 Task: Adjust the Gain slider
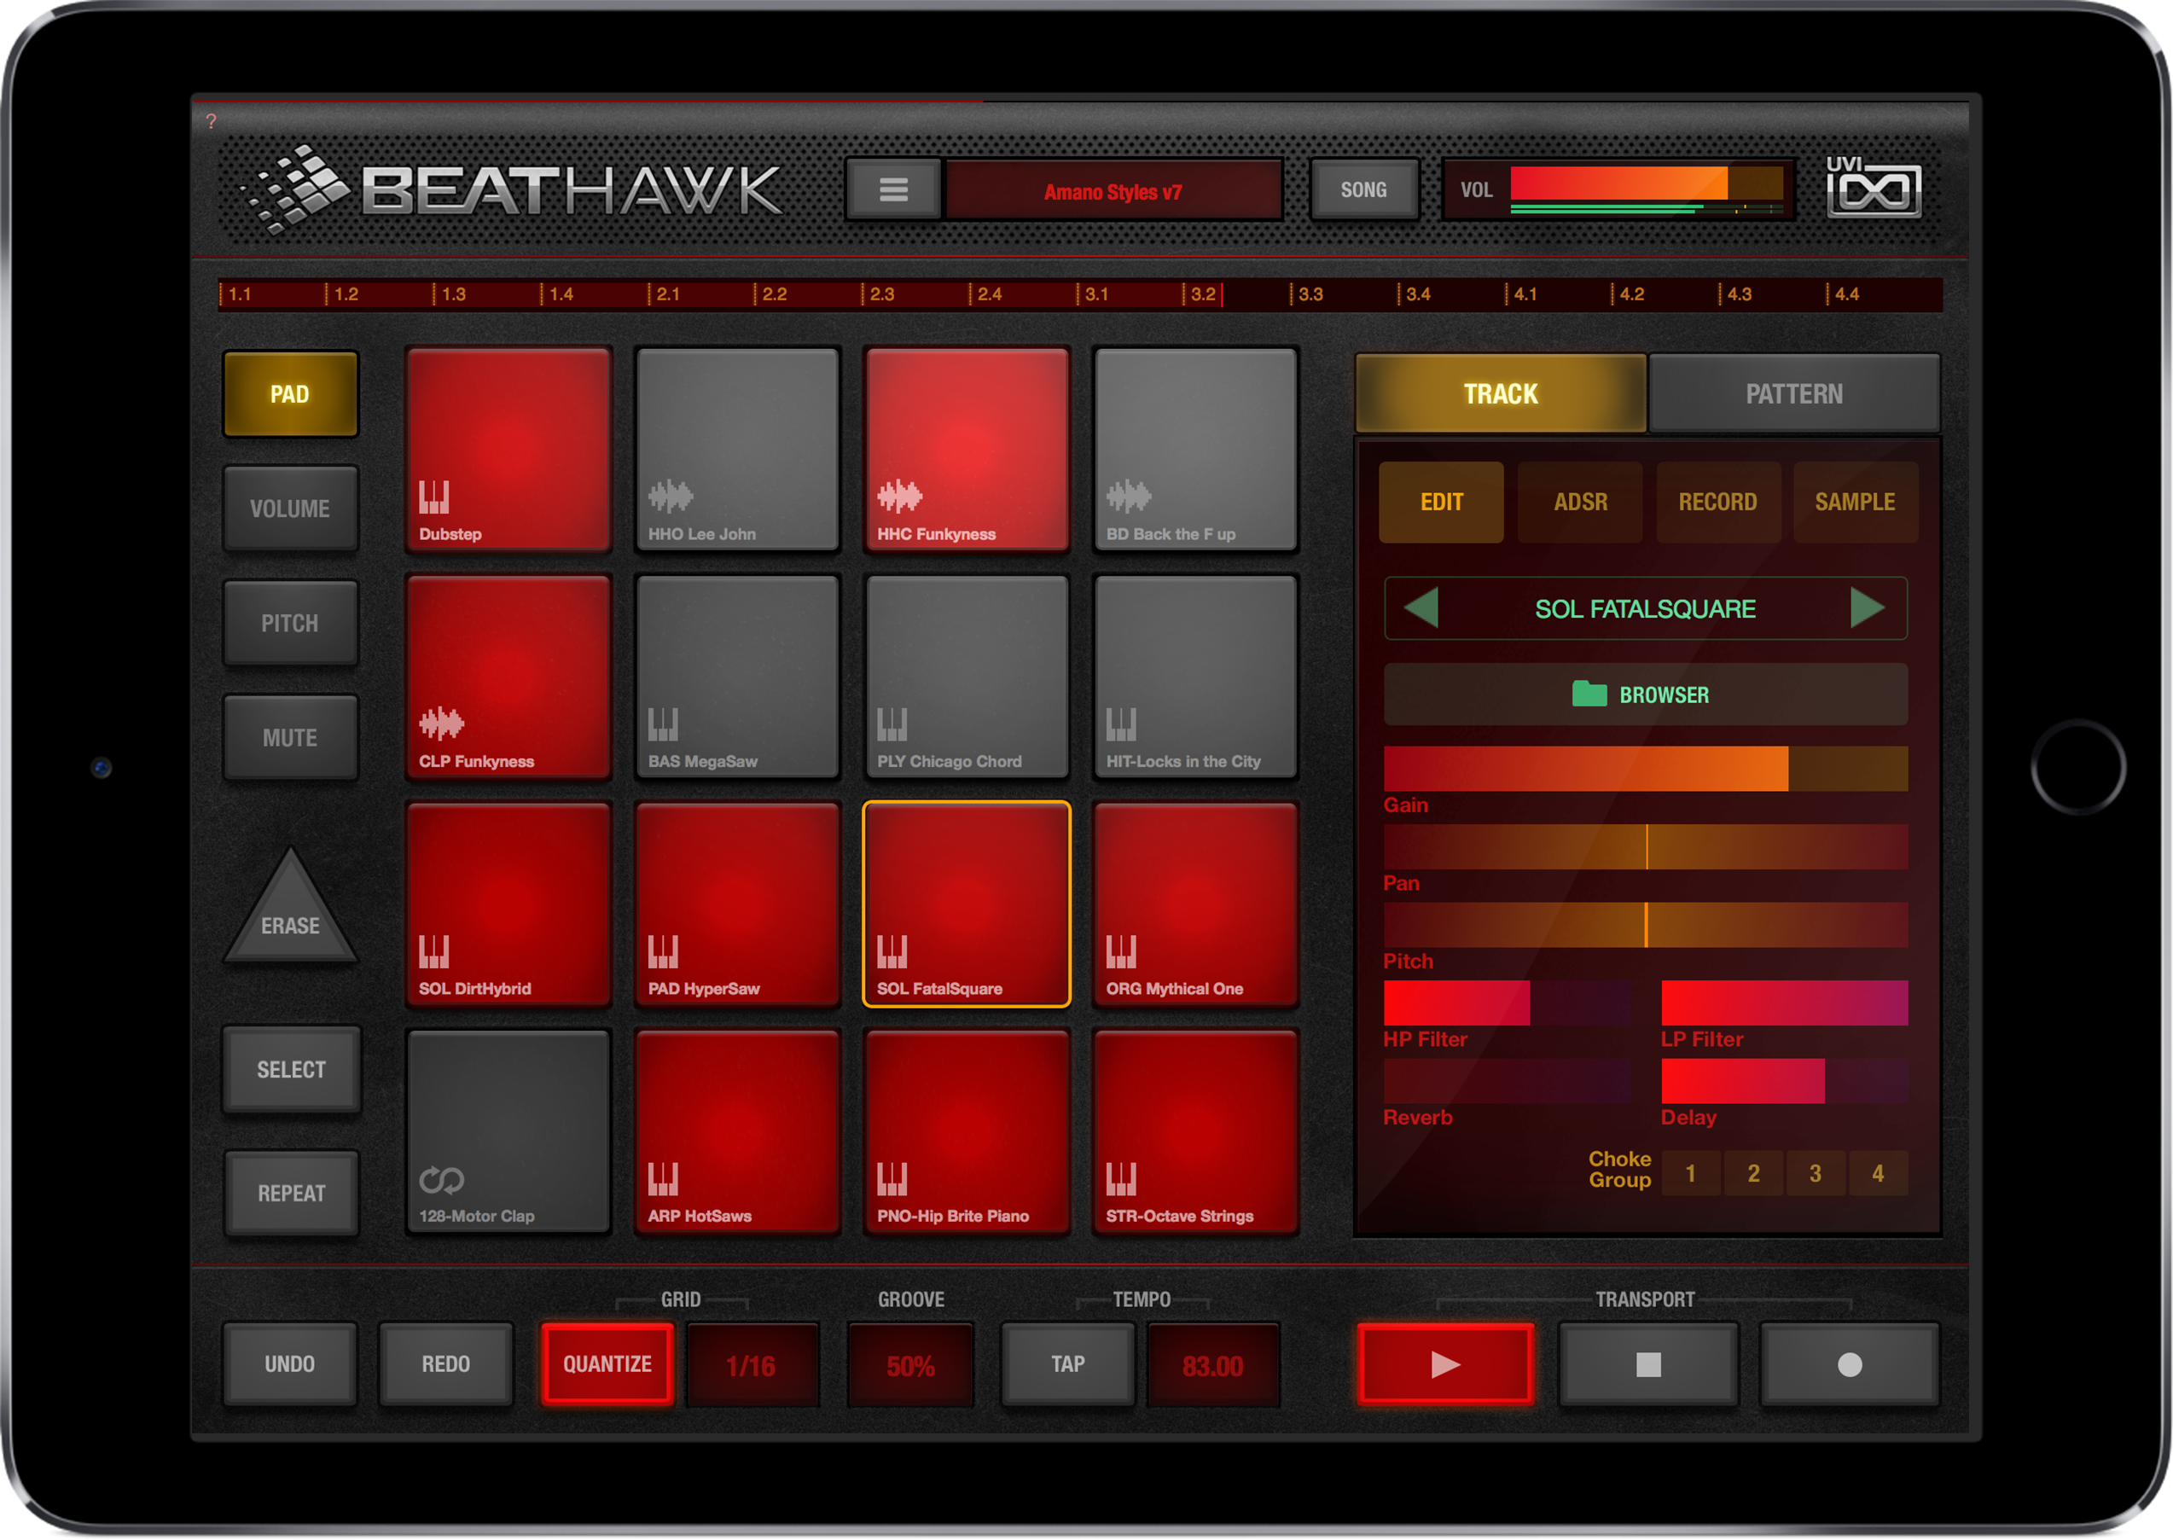[x=1646, y=768]
